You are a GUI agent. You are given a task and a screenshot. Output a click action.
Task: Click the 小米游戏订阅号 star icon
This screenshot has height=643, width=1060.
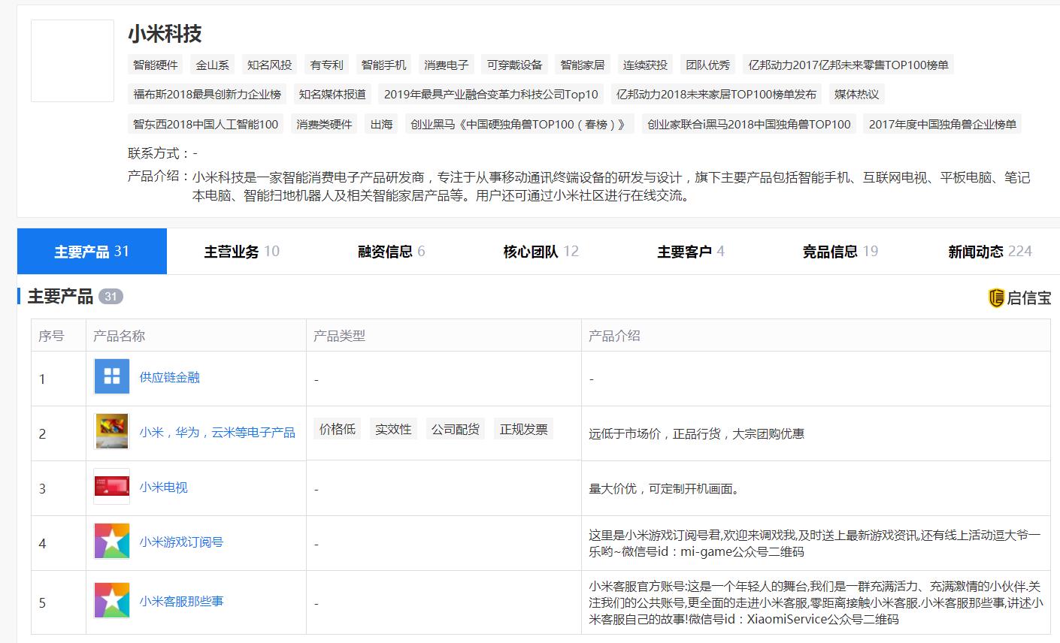coord(112,542)
